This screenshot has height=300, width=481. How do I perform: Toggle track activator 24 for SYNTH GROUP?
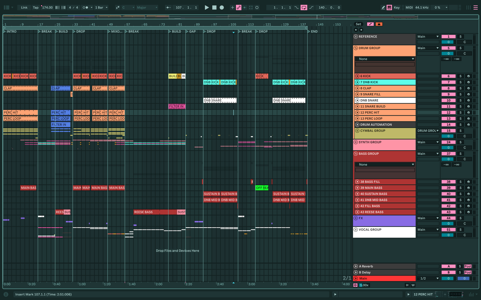pos(448,142)
